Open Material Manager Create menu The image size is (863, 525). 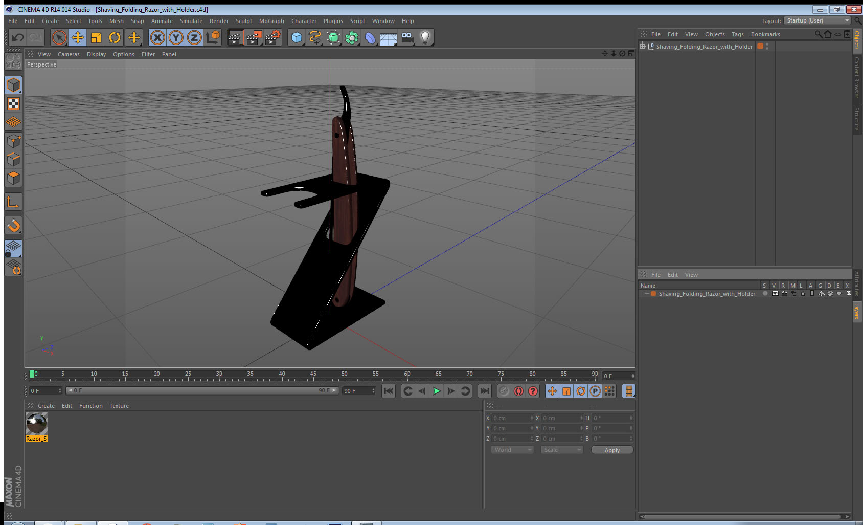46,406
